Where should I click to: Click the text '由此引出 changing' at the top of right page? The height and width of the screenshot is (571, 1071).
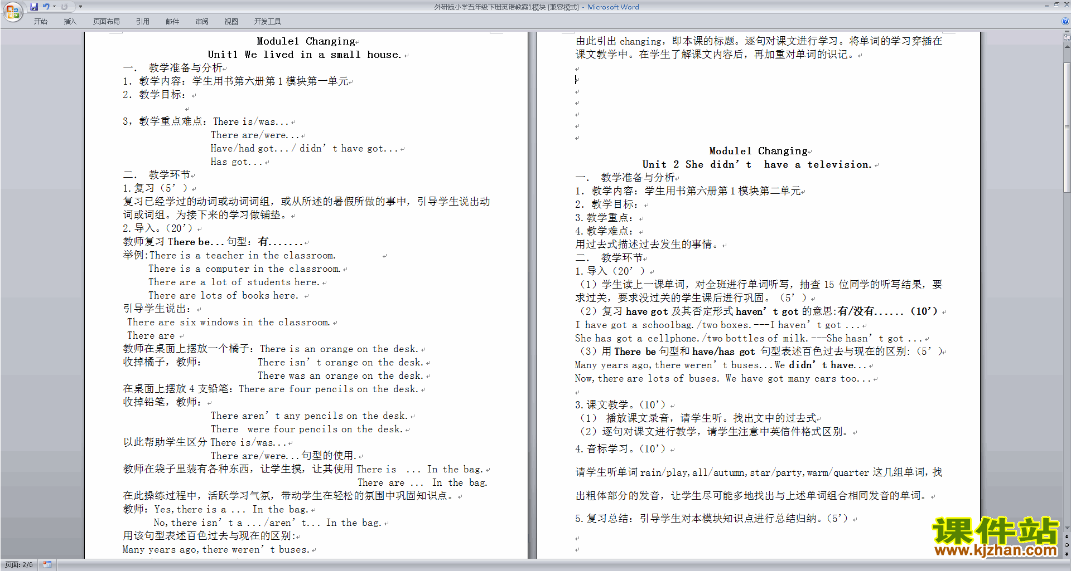[619, 41]
